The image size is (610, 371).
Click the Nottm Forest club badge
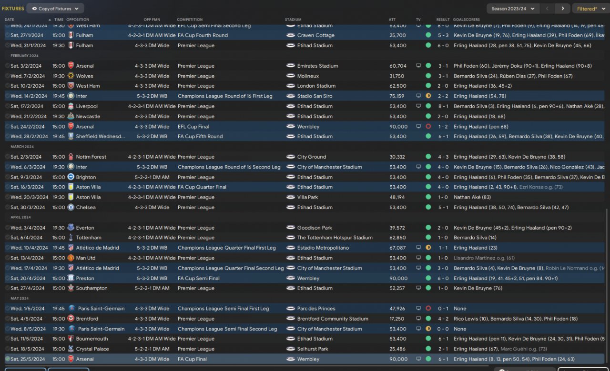click(x=71, y=157)
